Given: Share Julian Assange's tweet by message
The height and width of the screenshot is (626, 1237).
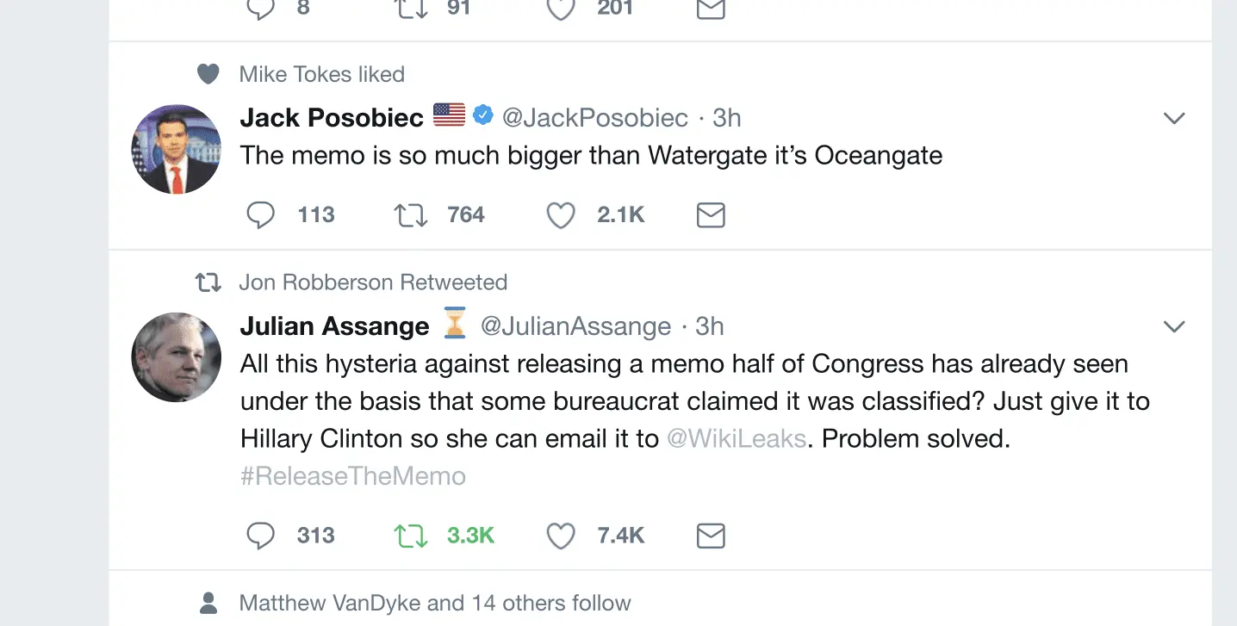Looking at the screenshot, I should pos(710,536).
